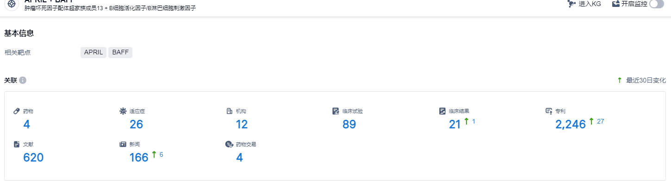
Task: Open the 药物交易 count of 4
Action: [x=239, y=158]
